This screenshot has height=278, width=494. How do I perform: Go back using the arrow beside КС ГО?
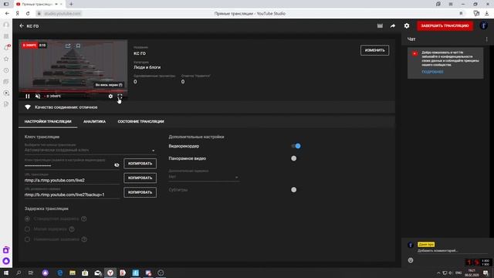coord(22,25)
